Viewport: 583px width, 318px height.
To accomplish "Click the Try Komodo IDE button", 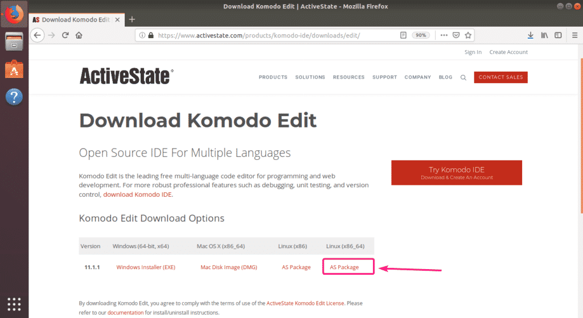I will [x=457, y=173].
